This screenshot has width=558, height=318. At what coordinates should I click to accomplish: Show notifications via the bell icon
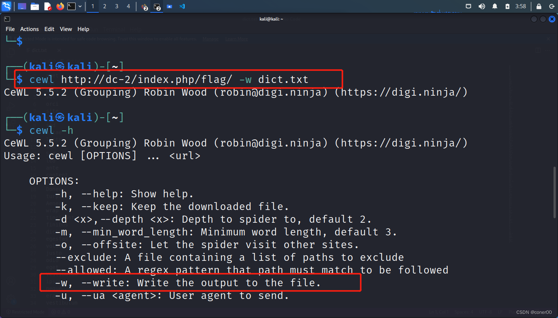click(495, 6)
